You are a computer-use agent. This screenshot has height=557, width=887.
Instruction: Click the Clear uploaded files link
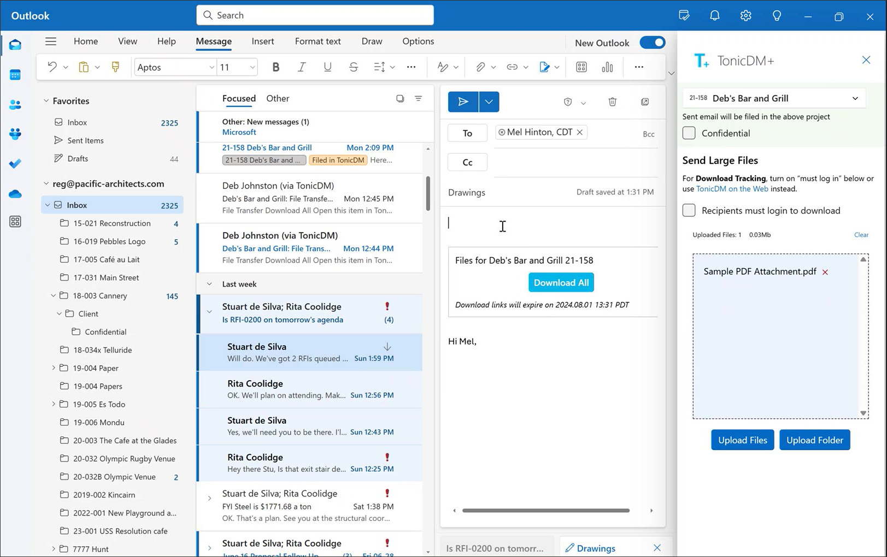[x=861, y=235]
